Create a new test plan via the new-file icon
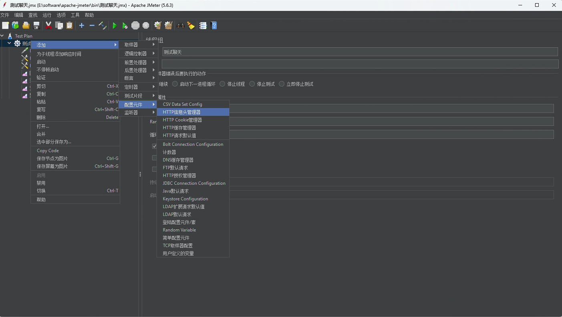 [6, 25]
